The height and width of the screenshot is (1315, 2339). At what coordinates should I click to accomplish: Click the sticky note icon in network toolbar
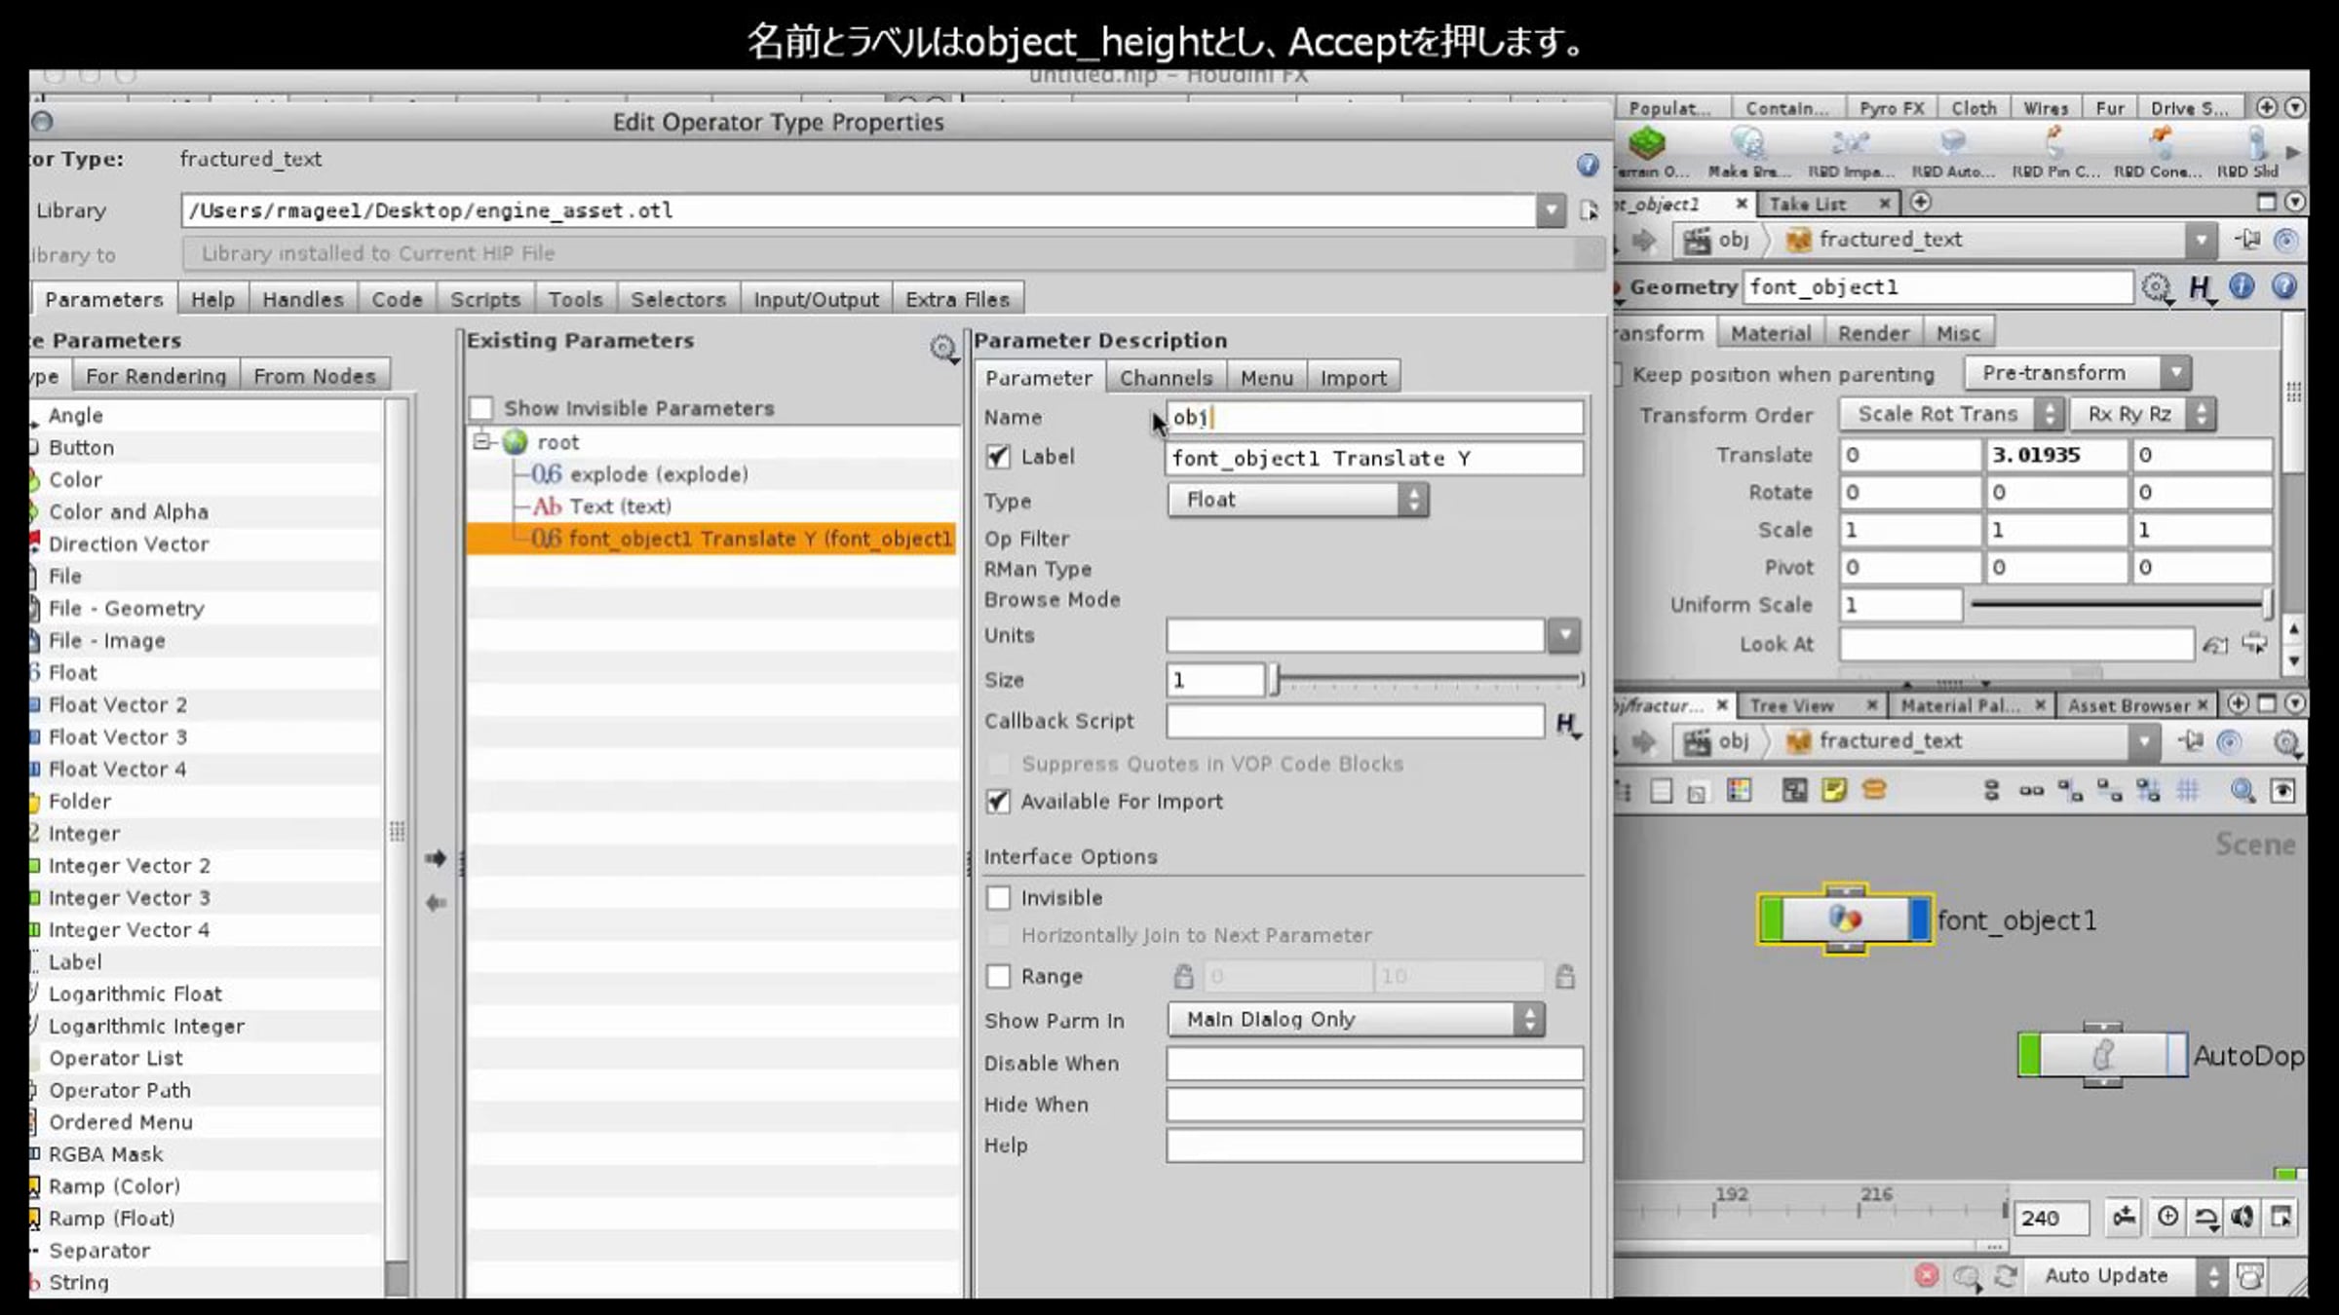[x=1834, y=791]
